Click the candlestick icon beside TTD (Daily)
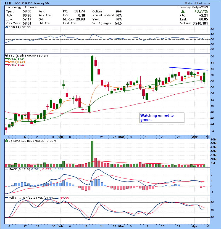Screen dimensions: 221x229 coord(6,55)
